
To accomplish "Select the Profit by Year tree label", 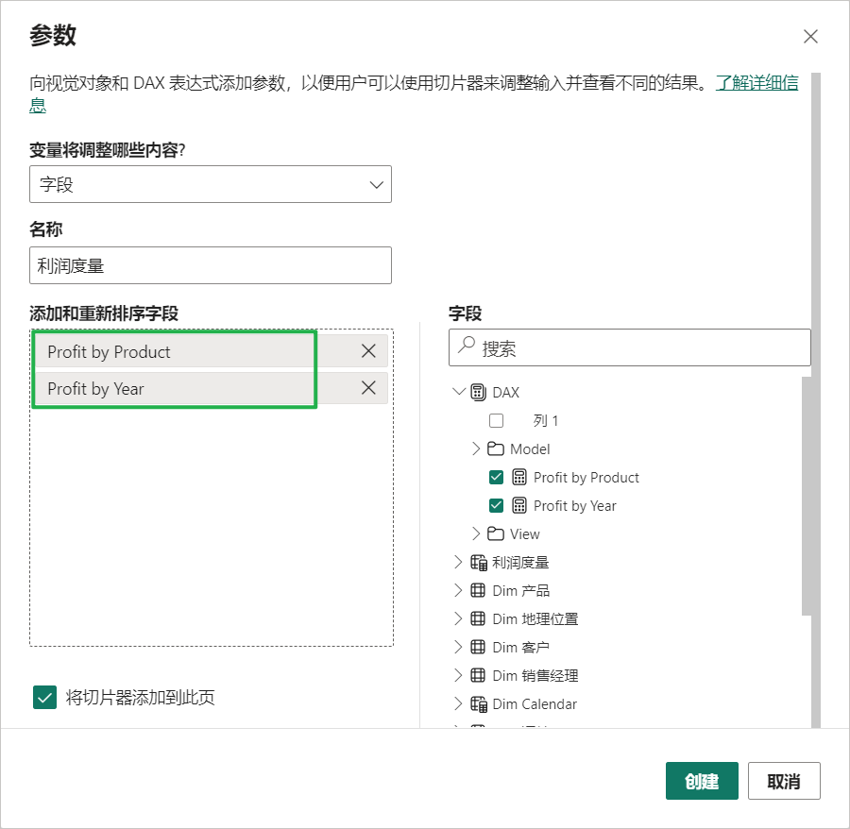I will (574, 505).
